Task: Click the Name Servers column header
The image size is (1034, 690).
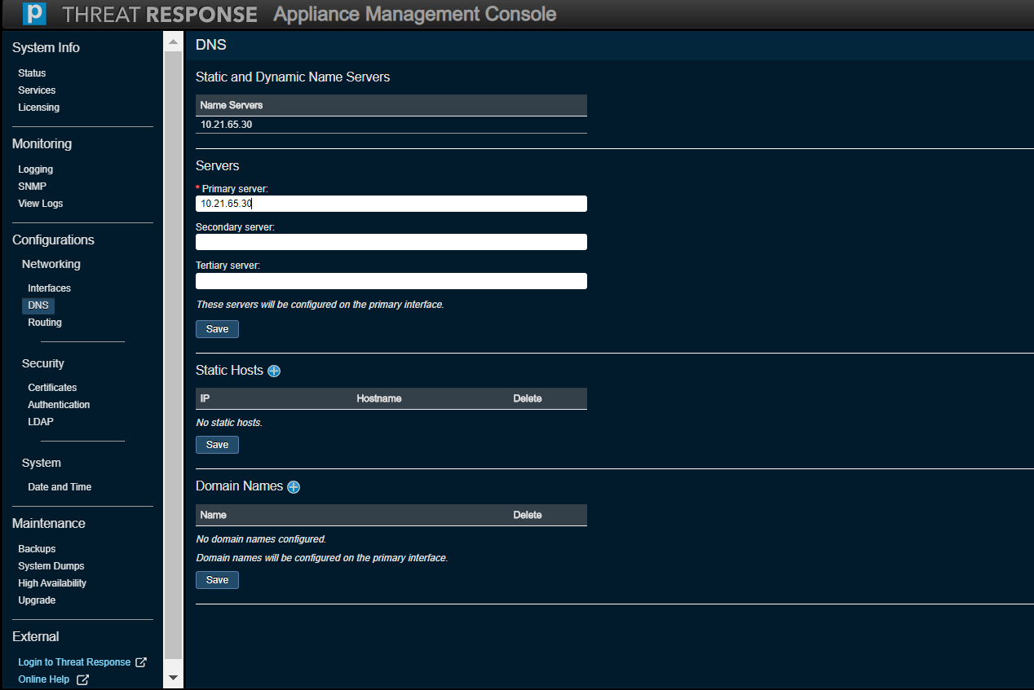Action: (x=232, y=105)
